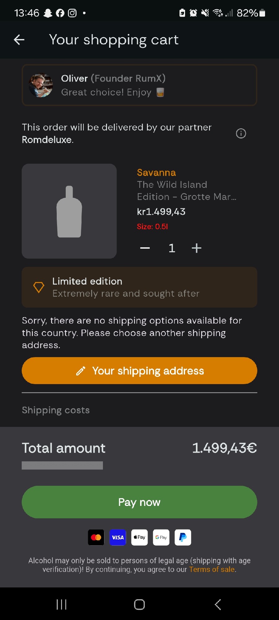Tap the back arrow in header

pyautogui.click(x=19, y=40)
